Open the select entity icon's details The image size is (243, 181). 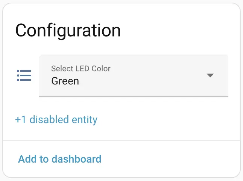point(24,75)
